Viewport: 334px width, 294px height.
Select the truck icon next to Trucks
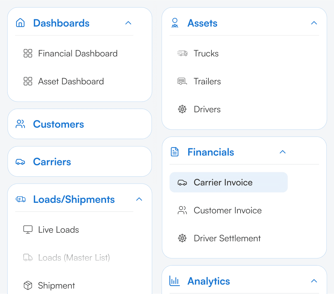point(182,53)
